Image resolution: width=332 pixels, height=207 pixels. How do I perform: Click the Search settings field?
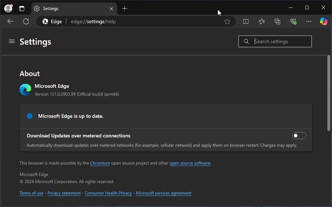280,41
